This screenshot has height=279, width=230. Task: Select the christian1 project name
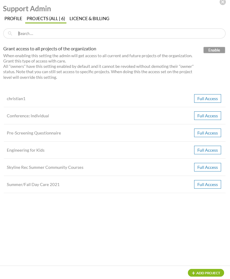point(16,99)
